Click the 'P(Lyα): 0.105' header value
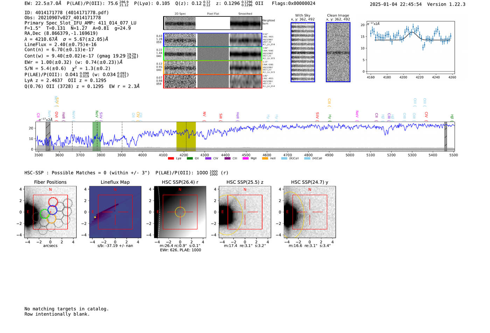This screenshot has height=333, width=490. 152,3
